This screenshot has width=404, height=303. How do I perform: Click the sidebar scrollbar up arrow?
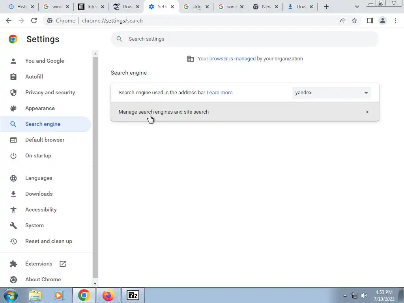point(95,54)
